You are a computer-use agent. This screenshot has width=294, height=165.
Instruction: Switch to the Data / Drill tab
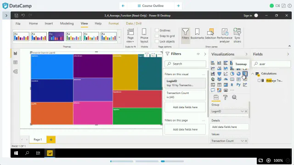tap(134, 23)
